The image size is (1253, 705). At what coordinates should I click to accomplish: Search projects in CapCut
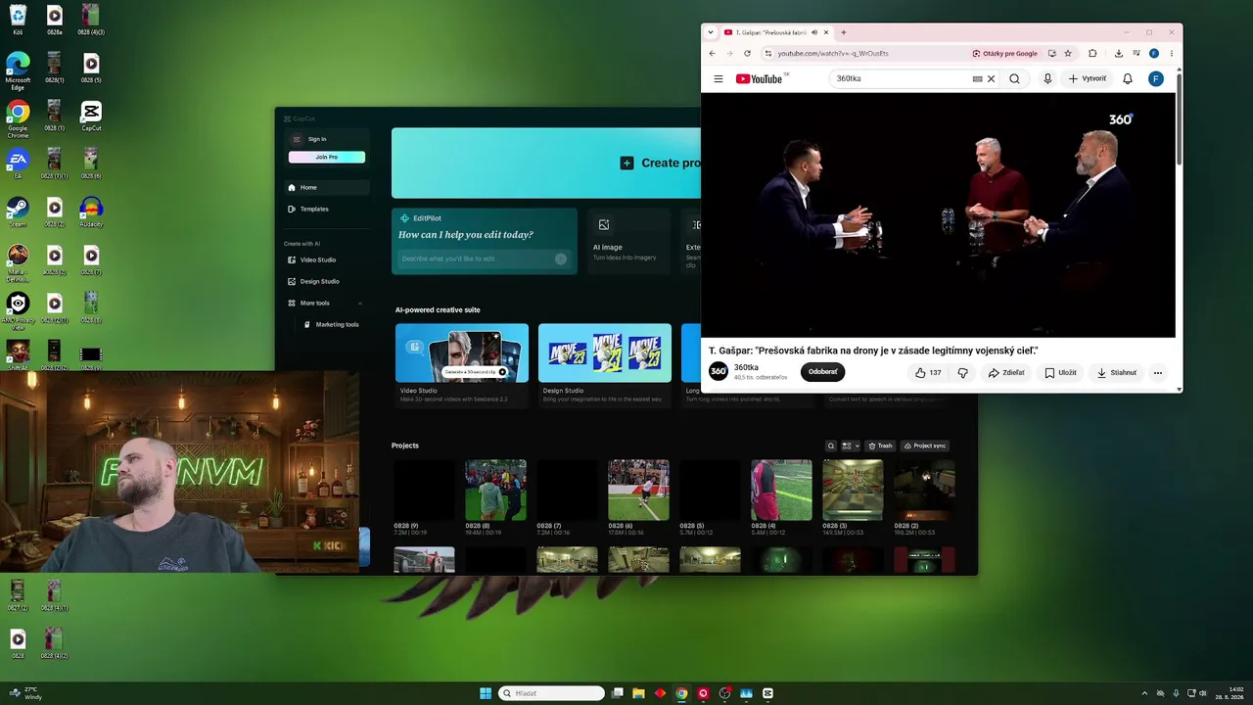pyautogui.click(x=831, y=446)
